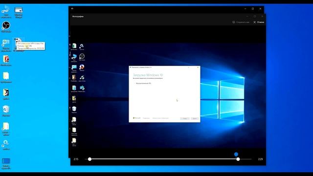Maximize the Photos window
Image resolution: width=313 pixels, height=176 pixels.
pos(253,9)
